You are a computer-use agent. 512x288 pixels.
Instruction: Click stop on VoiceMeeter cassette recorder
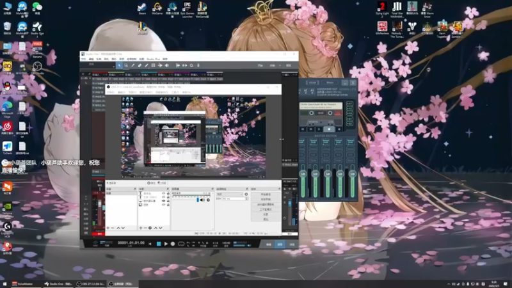point(329,129)
